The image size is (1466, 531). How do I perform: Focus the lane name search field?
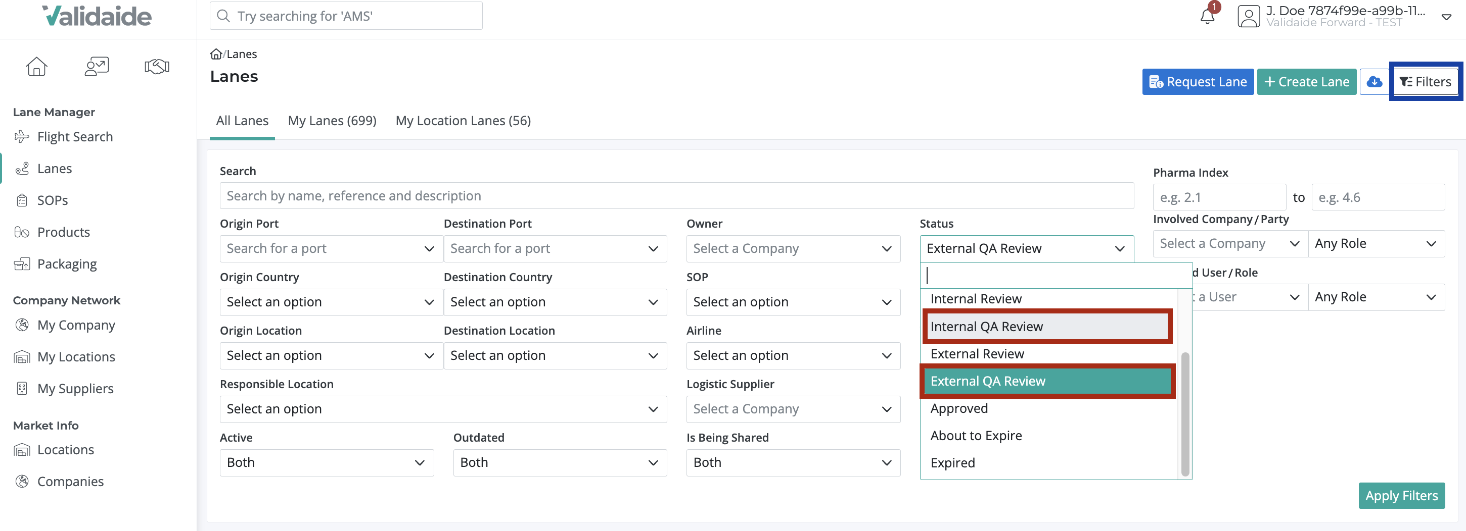click(x=677, y=196)
